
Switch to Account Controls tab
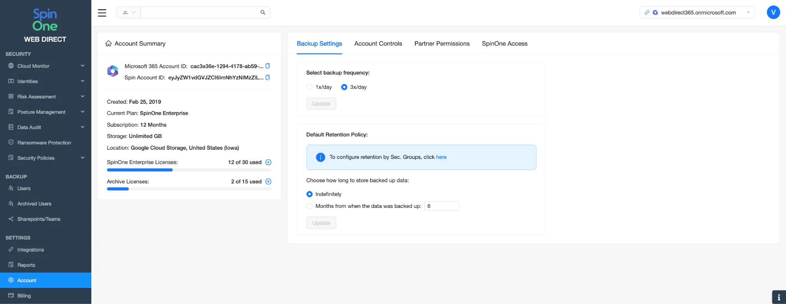point(378,44)
